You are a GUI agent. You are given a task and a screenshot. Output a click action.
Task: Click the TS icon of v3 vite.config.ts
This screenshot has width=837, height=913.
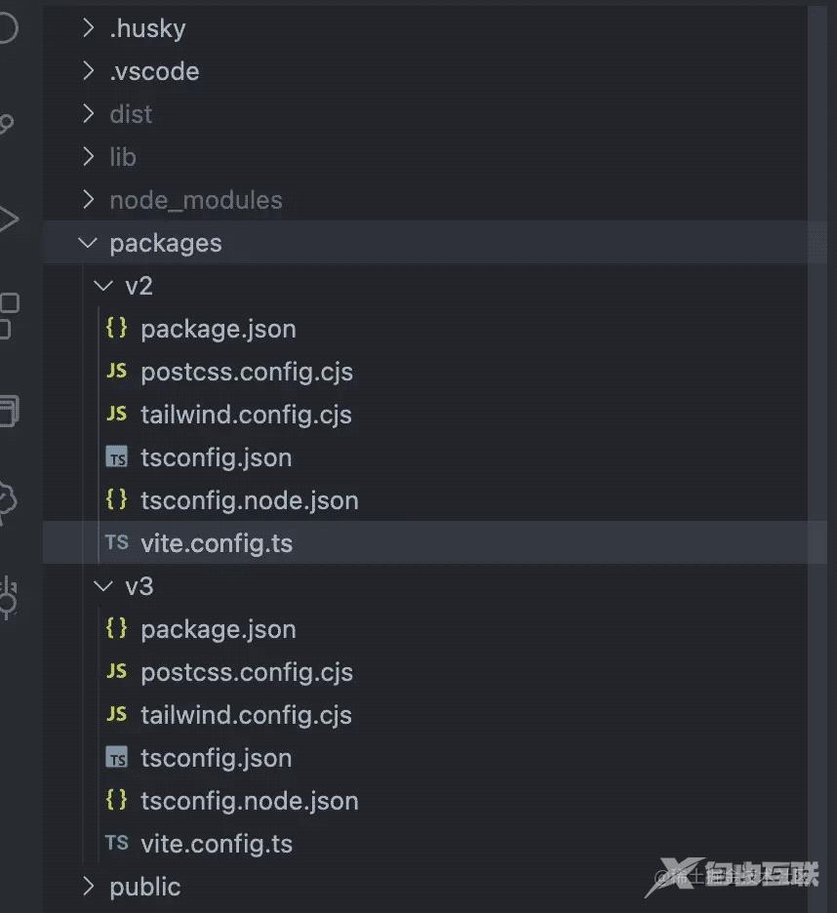[116, 844]
